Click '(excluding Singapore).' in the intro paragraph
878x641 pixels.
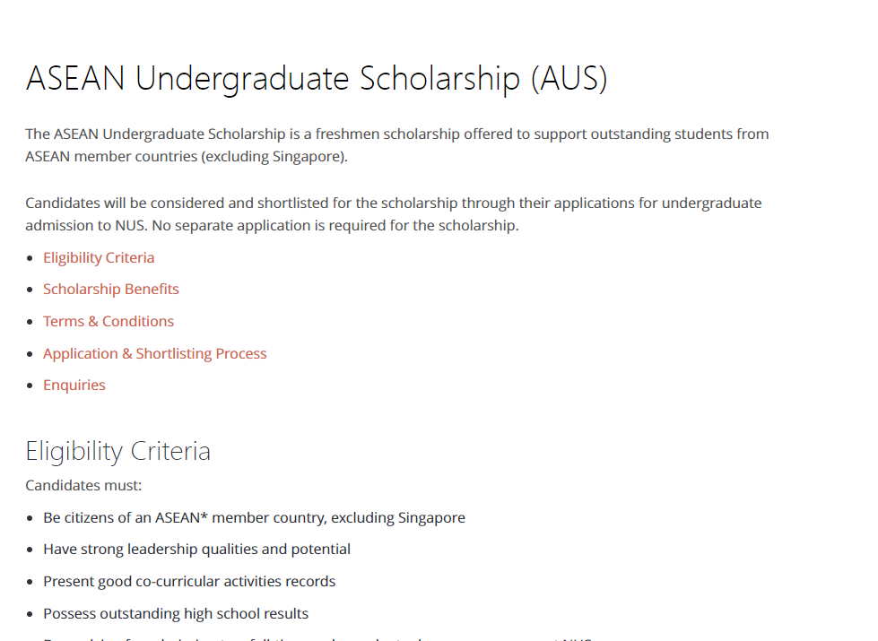[275, 157]
